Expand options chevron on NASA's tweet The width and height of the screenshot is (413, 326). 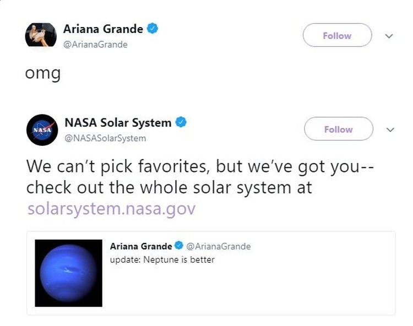pos(390,129)
